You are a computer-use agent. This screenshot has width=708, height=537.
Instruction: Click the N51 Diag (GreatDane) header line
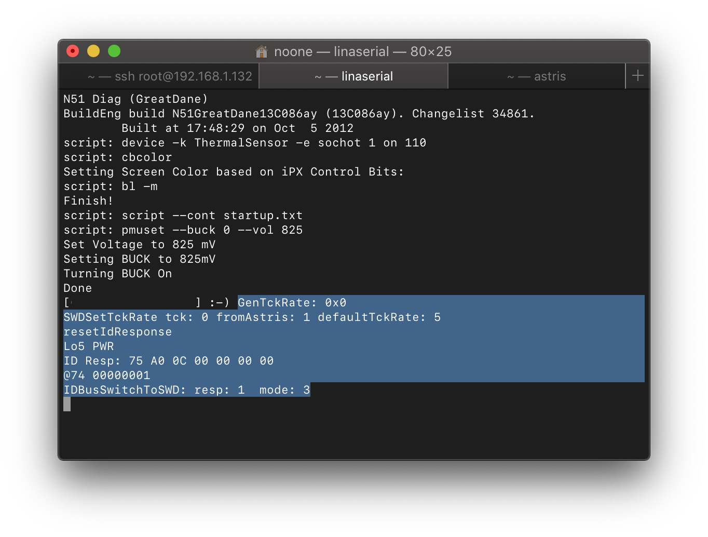(x=135, y=99)
